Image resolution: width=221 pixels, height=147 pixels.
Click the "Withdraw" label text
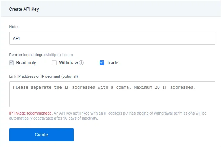click(x=68, y=63)
